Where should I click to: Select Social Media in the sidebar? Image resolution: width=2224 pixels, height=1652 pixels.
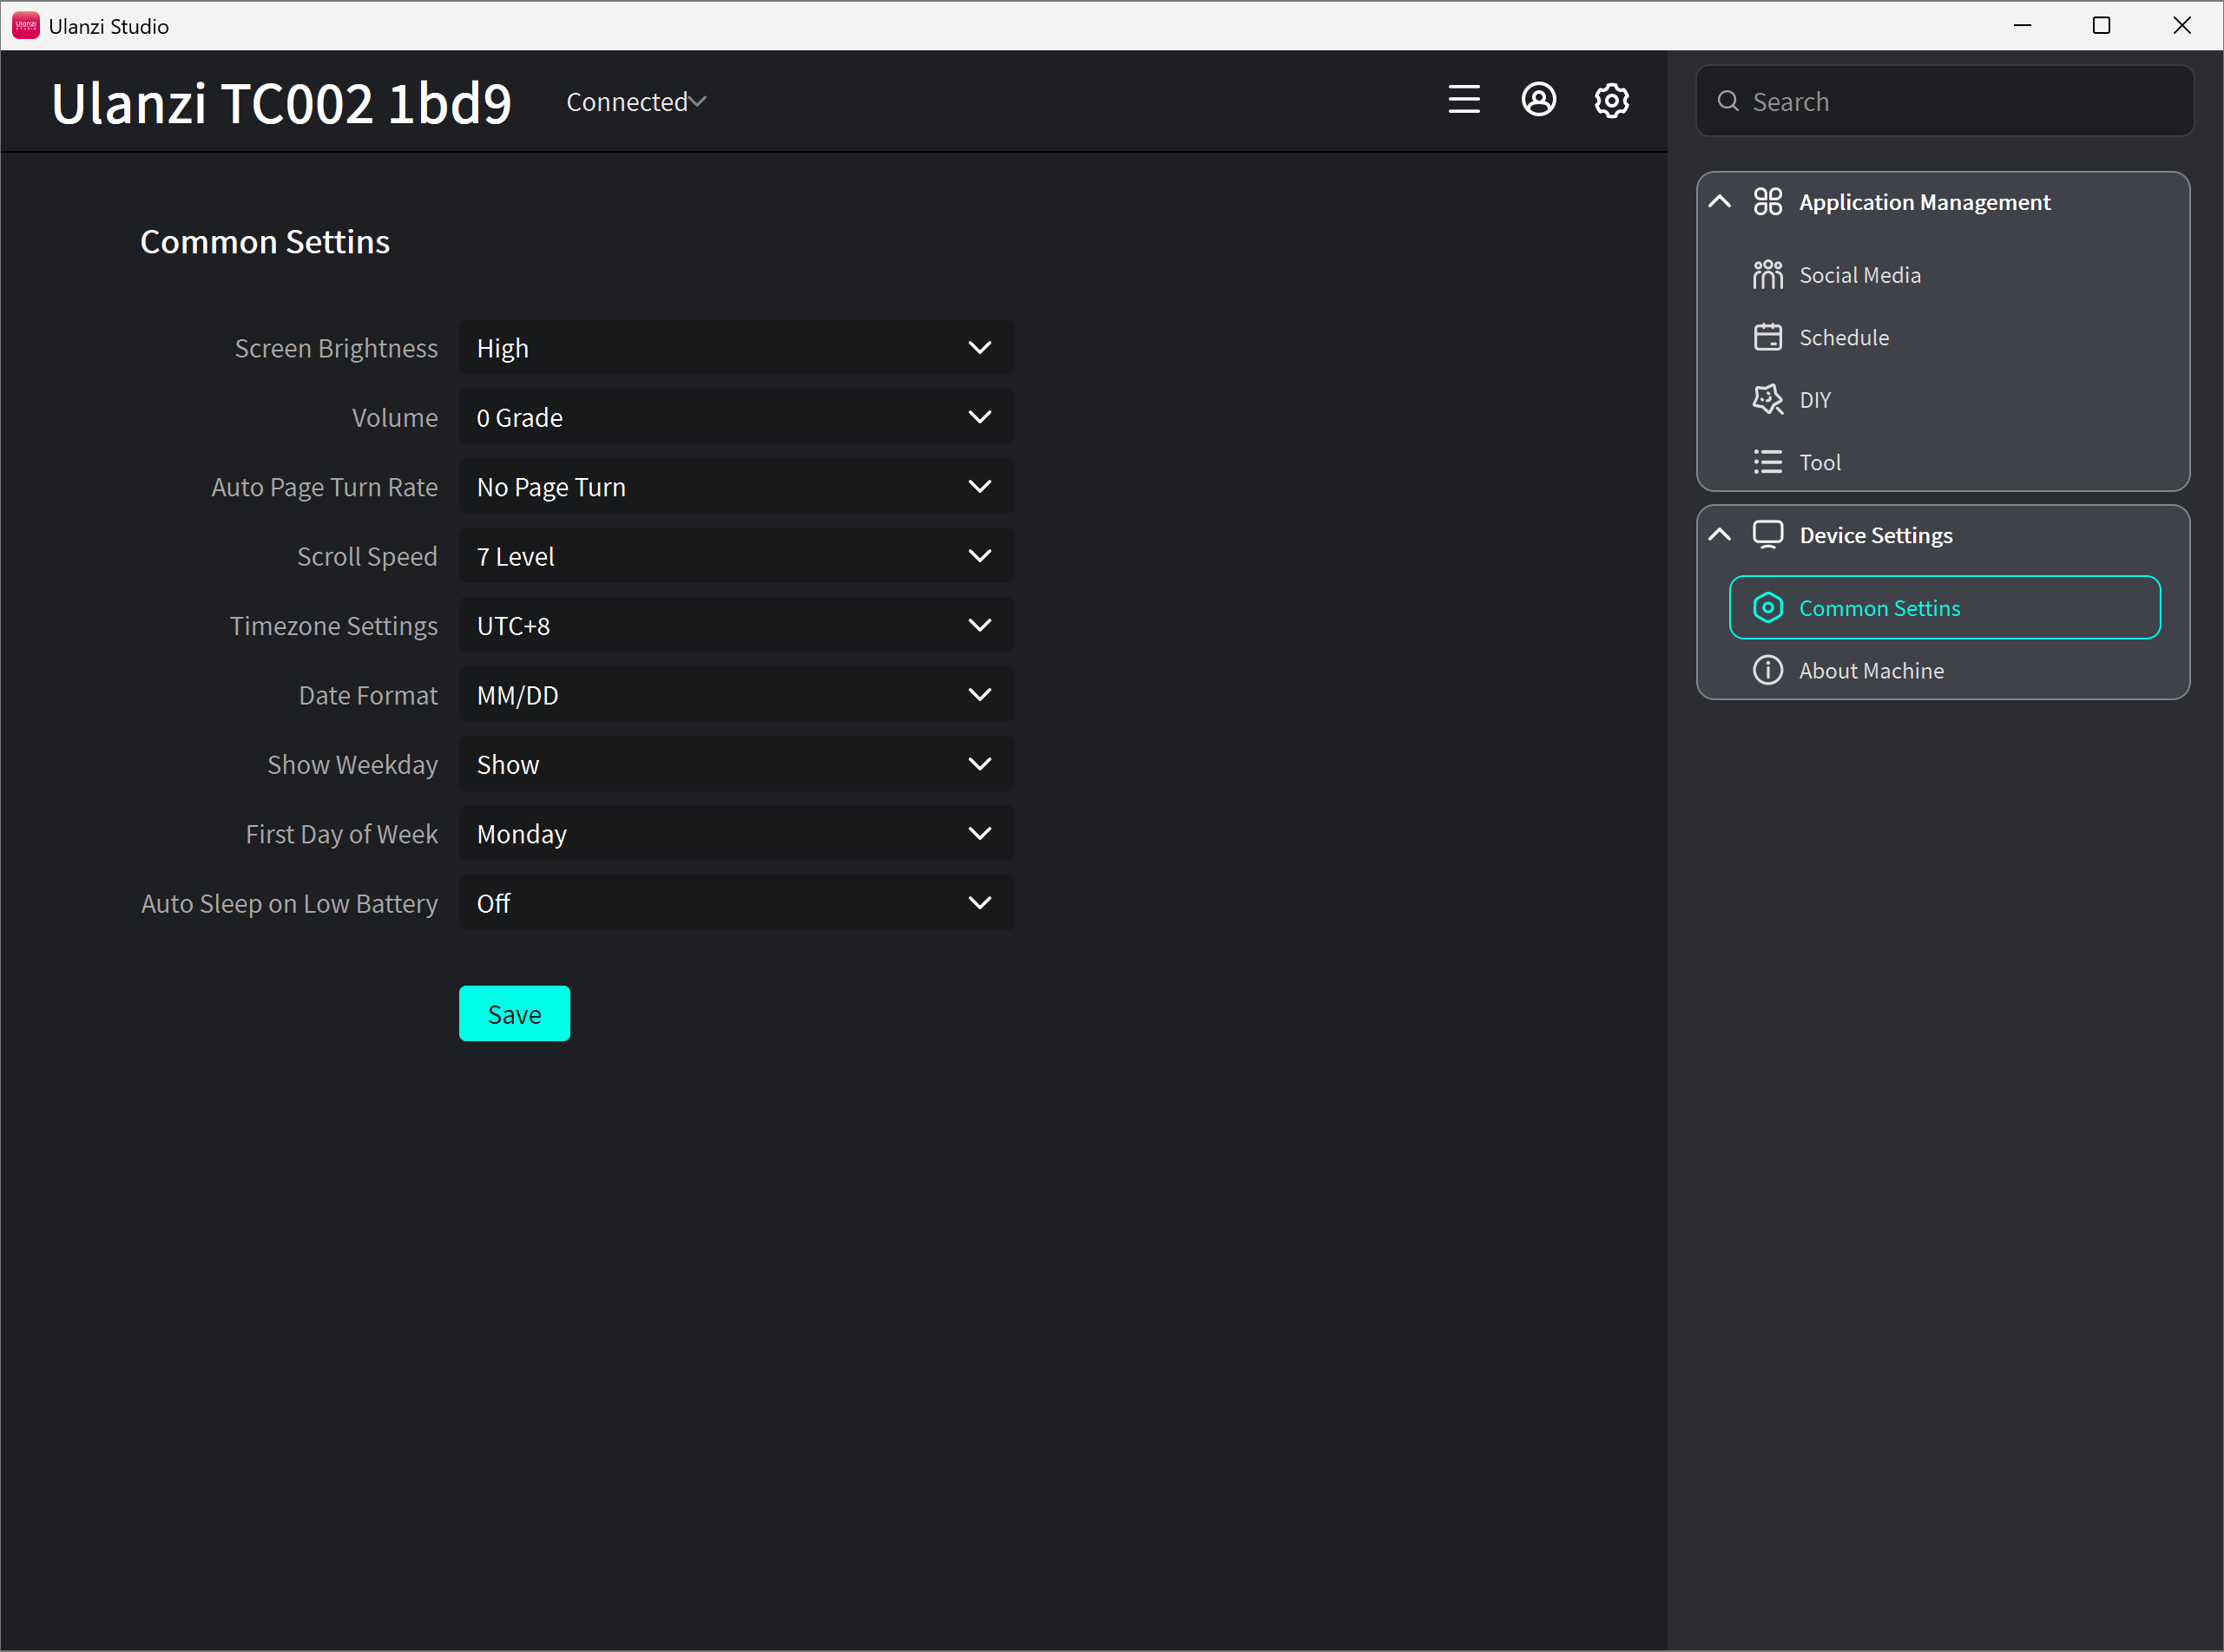(x=1944, y=275)
